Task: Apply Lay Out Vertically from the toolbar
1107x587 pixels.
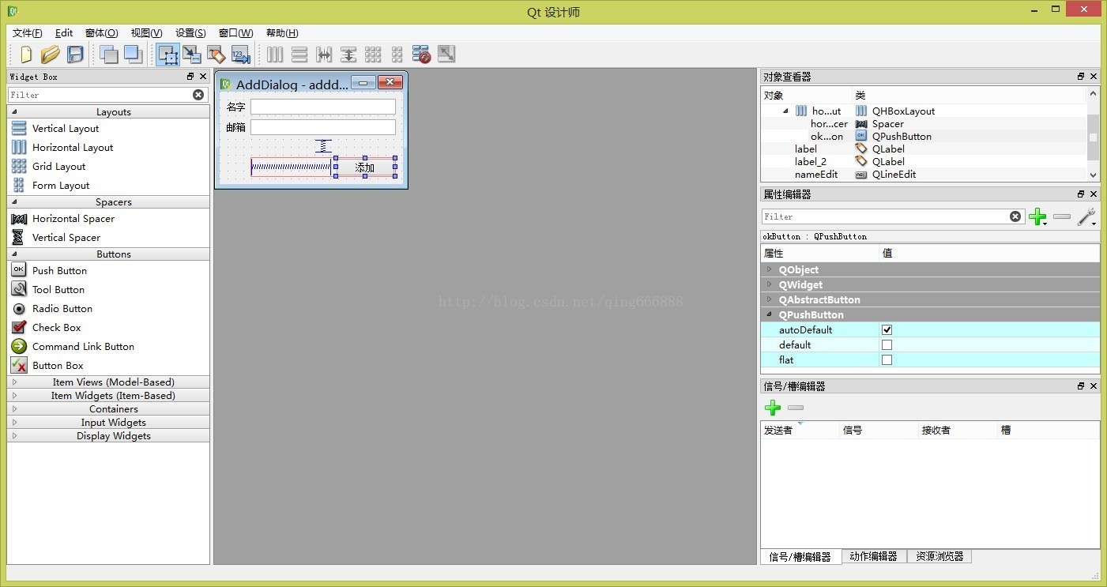Action: click(299, 55)
